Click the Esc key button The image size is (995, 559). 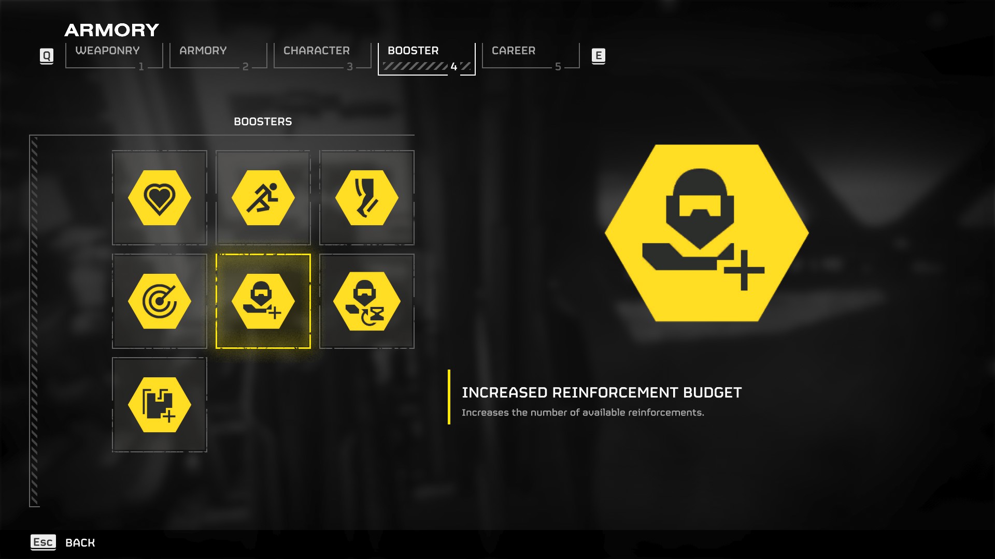point(43,542)
